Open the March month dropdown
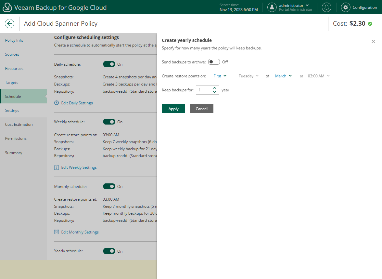This screenshot has width=382, height=279. [x=283, y=76]
